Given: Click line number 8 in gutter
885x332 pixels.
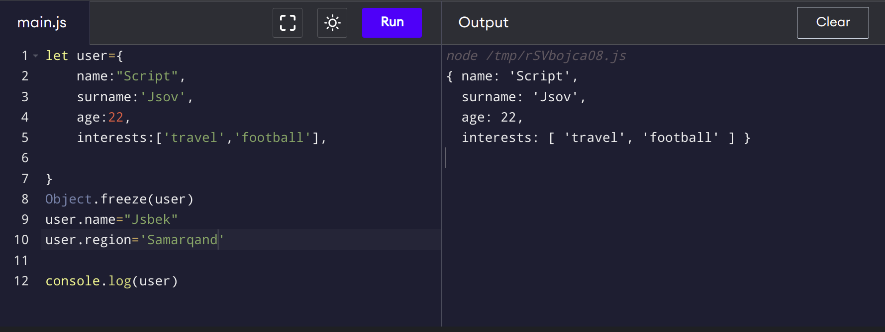Looking at the screenshot, I should click(x=25, y=199).
